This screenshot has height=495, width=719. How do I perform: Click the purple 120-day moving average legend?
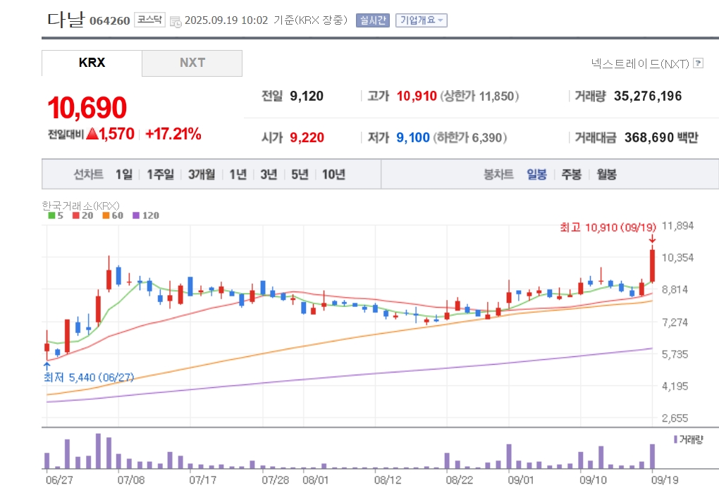click(146, 215)
